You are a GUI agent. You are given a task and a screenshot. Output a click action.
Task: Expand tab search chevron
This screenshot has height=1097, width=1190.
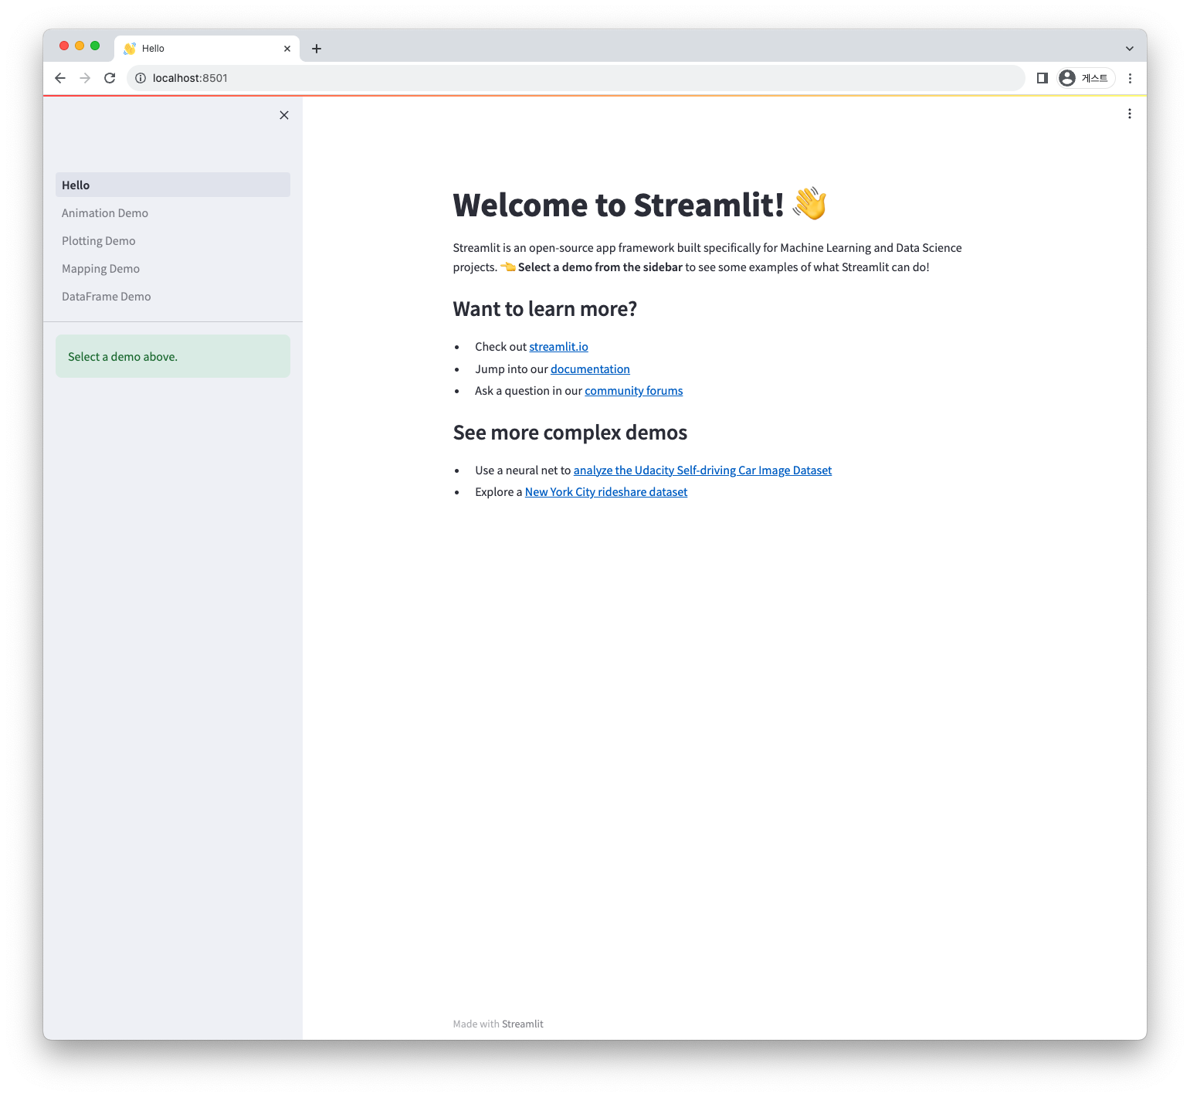[x=1130, y=49]
